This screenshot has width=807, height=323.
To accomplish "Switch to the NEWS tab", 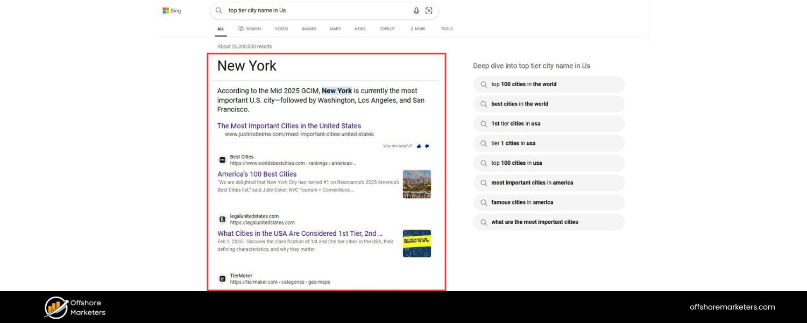I will (359, 29).
